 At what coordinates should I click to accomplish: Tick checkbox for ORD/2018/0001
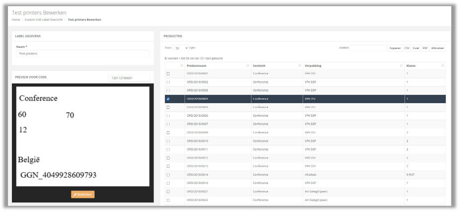[x=168, y=73]
